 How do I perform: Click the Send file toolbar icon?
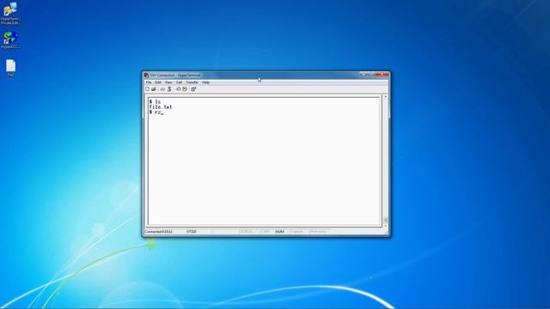tap(178, 89)
